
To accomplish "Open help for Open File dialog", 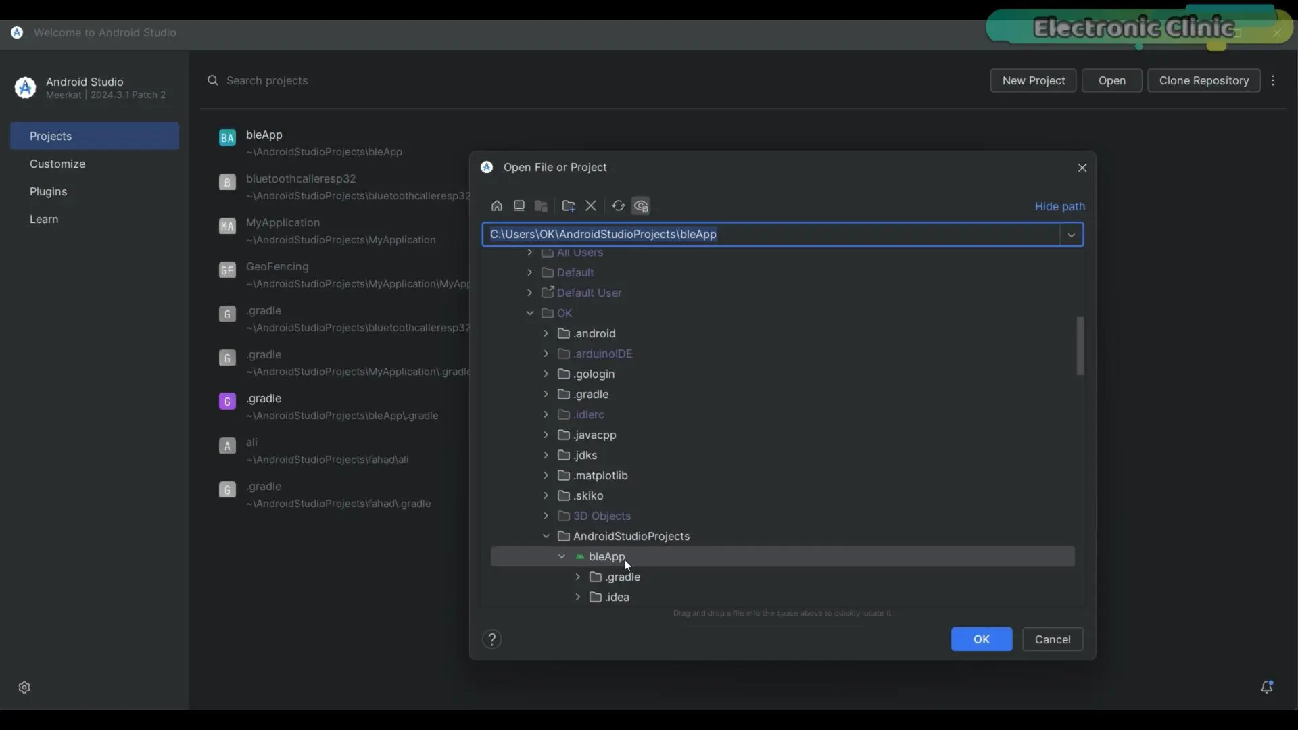I will click(x=492, y=639).
